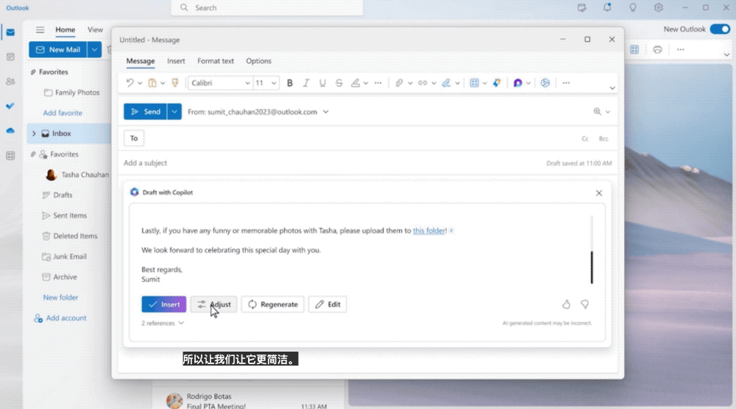Image resolution: width=736 pixels, height=409 pixels.
Task: Click the Strikethrough icon
Action: [x=339, y=83]
